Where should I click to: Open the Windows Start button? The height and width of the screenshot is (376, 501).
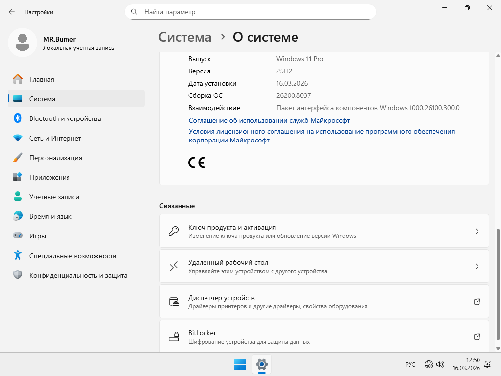pyautogui.click(x=240, y=364)
